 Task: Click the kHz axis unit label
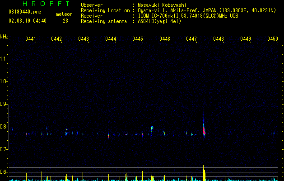(4, 37)
